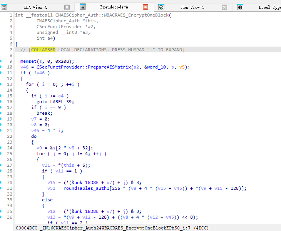Click 'v9 = &s[2 * v8 + 32]' statement
281x231 pixels.
click(65, 148)
